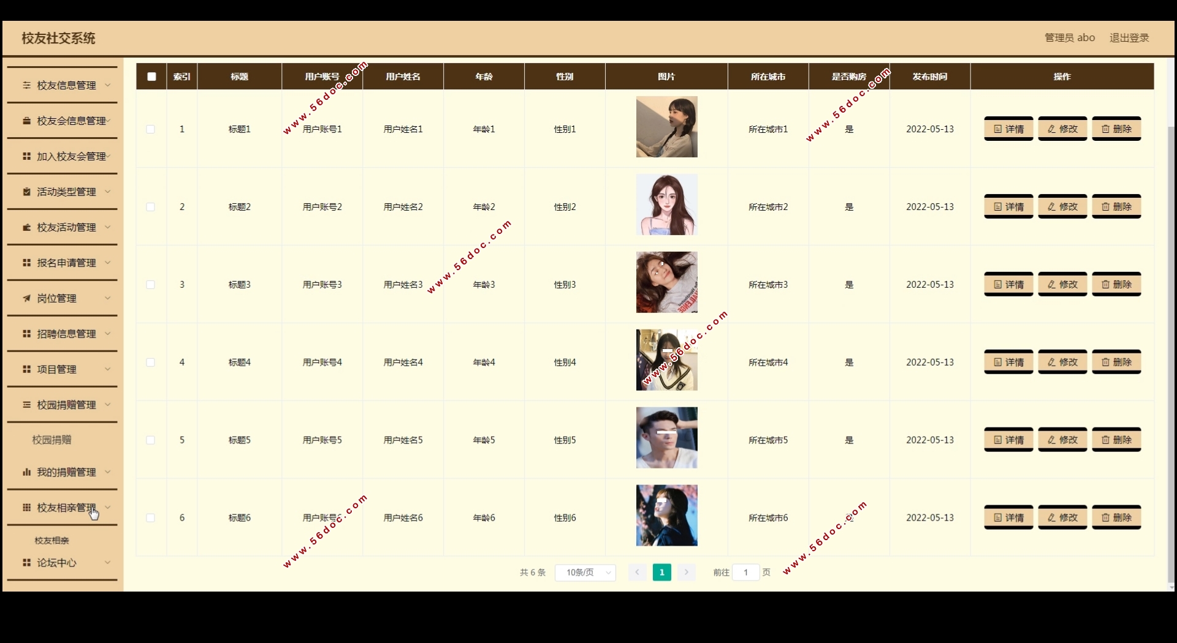The width and height of the screenshot is (1177, 643).
Task: Open photo thumbnail in row 标题2
Action: click(x=667, y=205)
